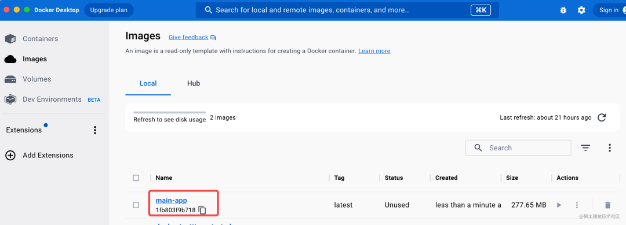This screenshot has height=225, width=626.
Task: Open main-app row actions menu
Action: click(577, 205)
